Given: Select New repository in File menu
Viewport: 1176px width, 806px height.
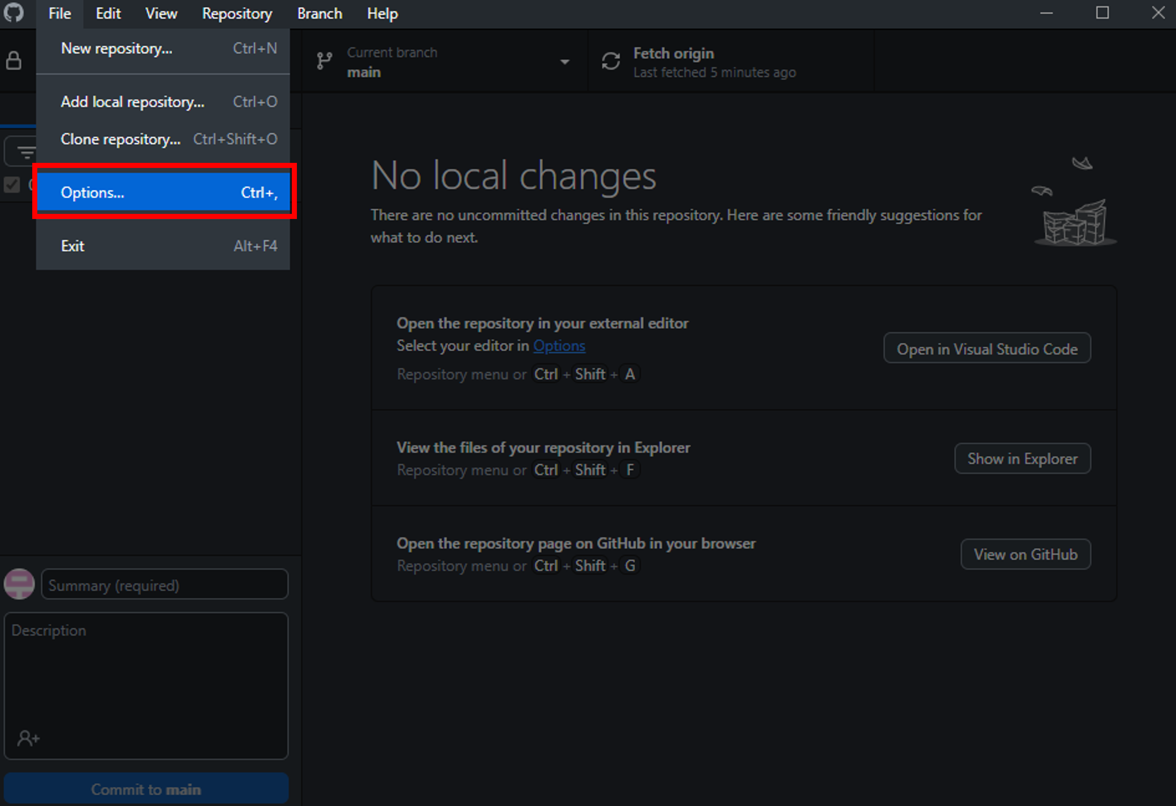Looking at the screenshot, I should click(116, 48).
